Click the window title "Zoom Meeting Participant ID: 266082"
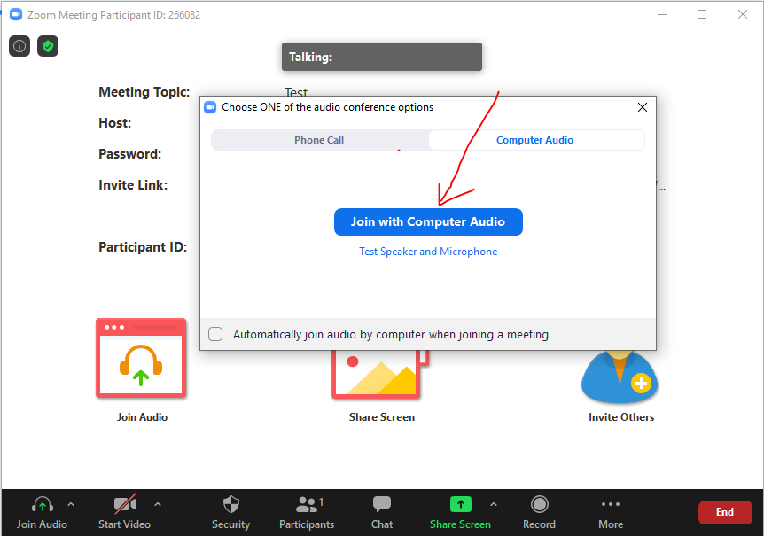 point(114,15)
